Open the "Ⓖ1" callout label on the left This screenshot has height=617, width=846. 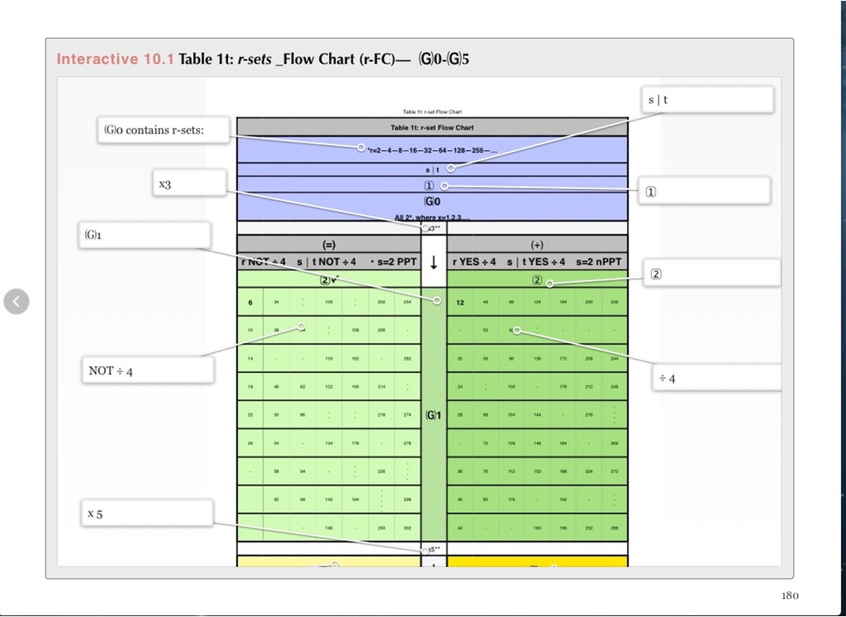click(144, 235)
